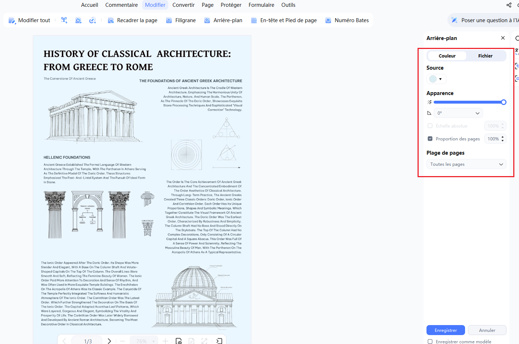Click the opacity slider handle

tap(504, 102)
